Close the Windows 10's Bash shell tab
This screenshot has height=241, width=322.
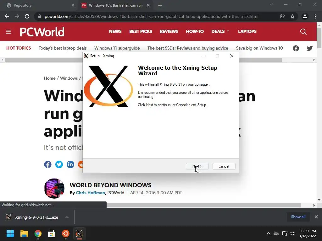(148, 5)
